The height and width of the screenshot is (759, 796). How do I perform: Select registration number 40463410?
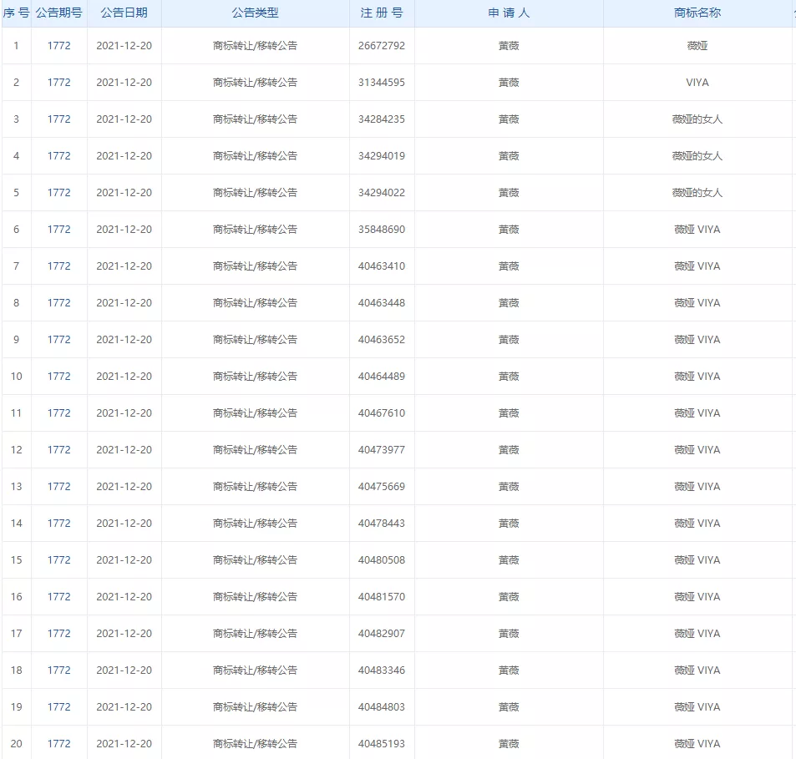click(x=382, y=266)
